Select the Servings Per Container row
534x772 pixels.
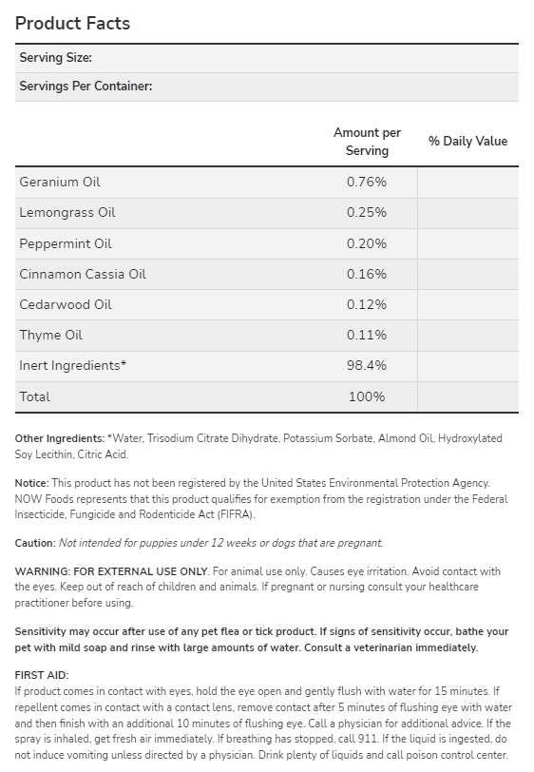click(x=267, y=87)
